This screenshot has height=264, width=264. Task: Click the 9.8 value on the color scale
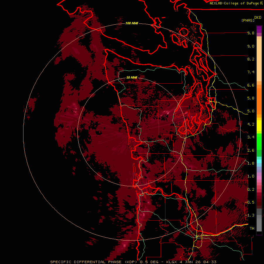coord(251,33)
